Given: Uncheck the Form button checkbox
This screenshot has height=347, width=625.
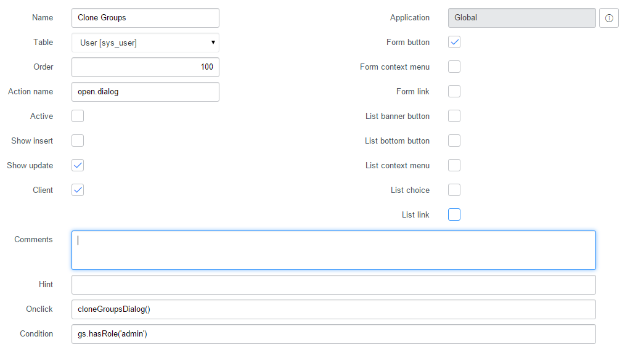Looking at the screenshot, I should [x=454, y=42].
